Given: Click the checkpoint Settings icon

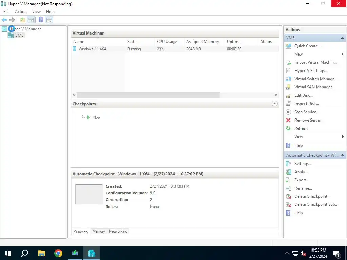Looking at the screenshot, I should [x=288, y=164].
